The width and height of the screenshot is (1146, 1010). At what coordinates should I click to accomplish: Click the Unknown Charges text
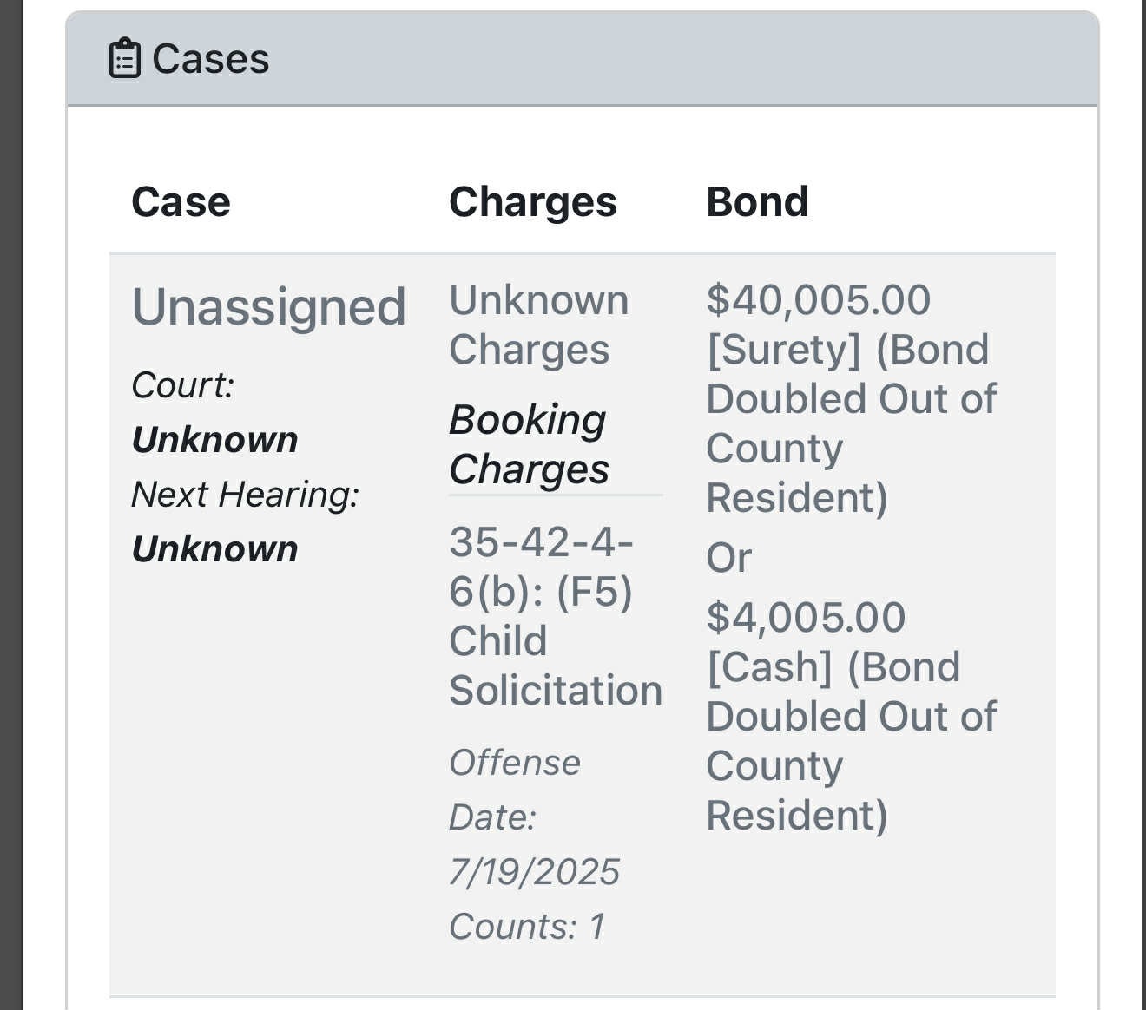pos(538,325)
